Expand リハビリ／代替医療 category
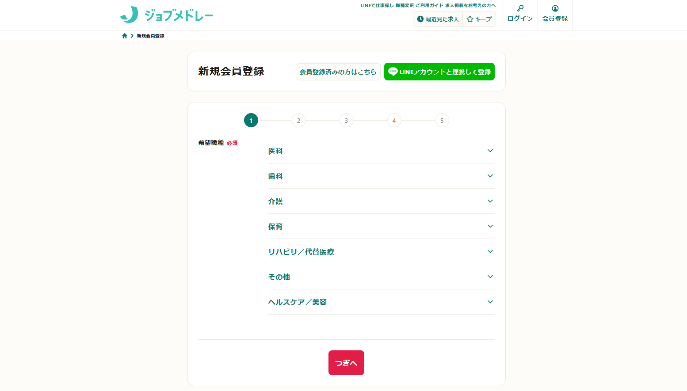Screen dimensions: 687x391 pyautogui.click(x=490, y=251)
